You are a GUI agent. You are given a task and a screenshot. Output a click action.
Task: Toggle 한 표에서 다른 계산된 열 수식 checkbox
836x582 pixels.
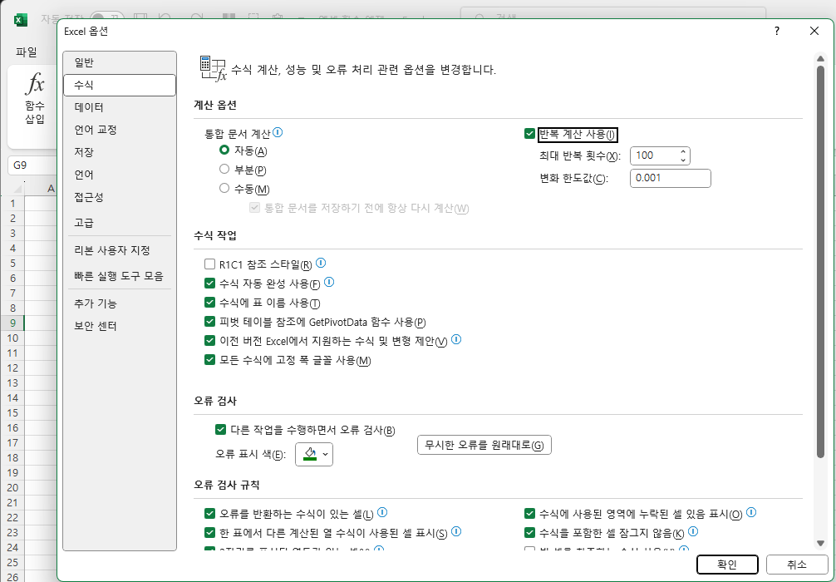pos(209,533)
